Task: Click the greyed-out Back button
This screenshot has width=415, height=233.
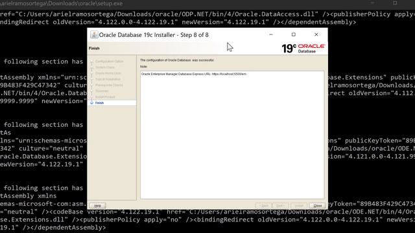Action: (263, 206)
